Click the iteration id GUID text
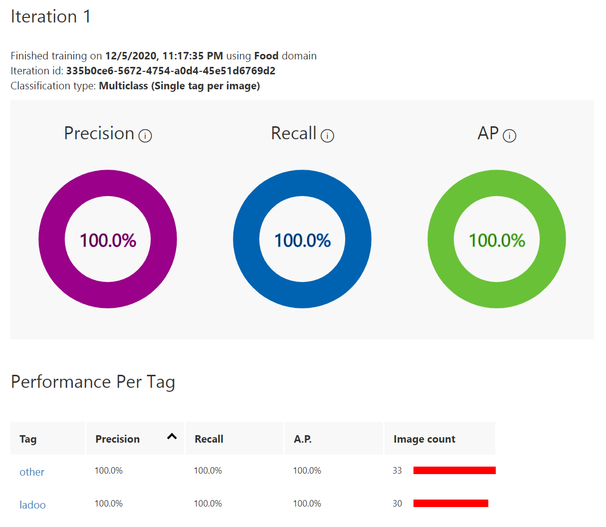The width and height of the screenshot is (606, 527). coord(171,71)
